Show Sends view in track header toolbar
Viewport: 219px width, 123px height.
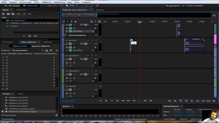(72, 22)
